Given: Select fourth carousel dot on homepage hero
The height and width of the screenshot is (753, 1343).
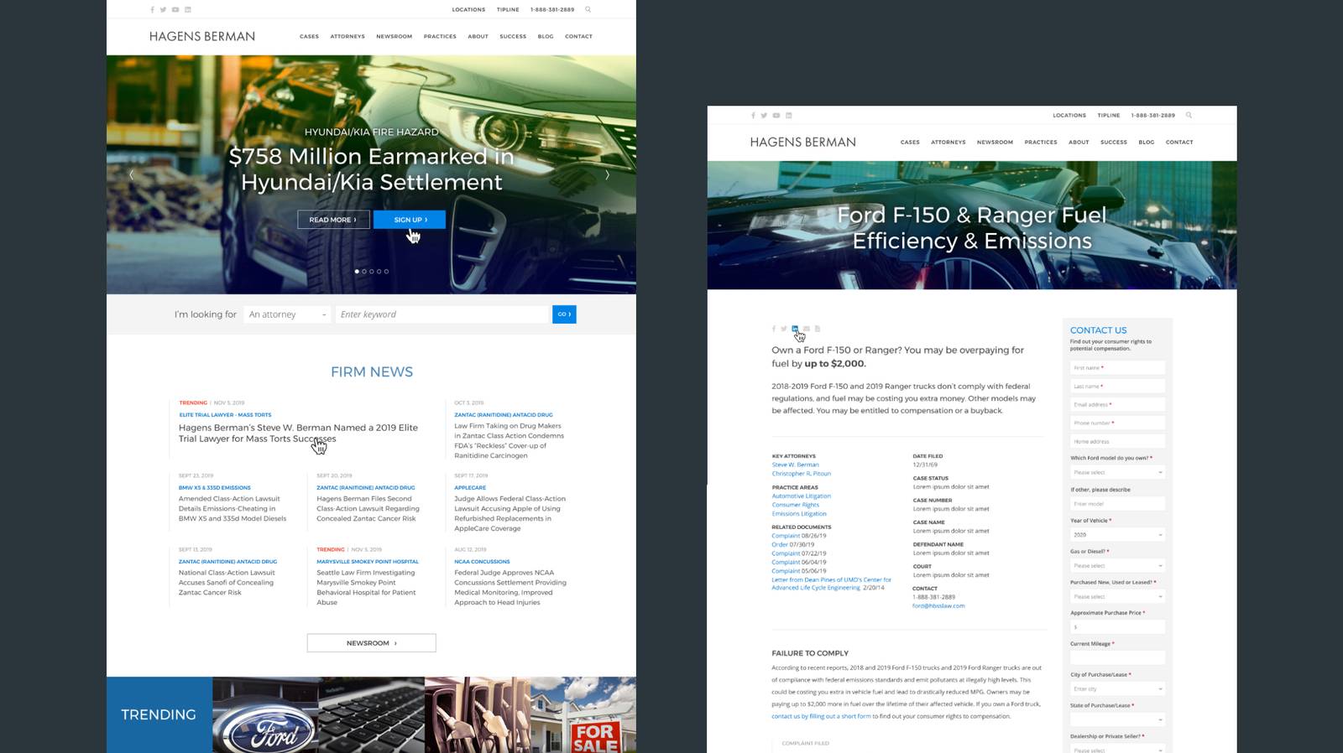Looking at the screenshot, I should click(379, 272).
